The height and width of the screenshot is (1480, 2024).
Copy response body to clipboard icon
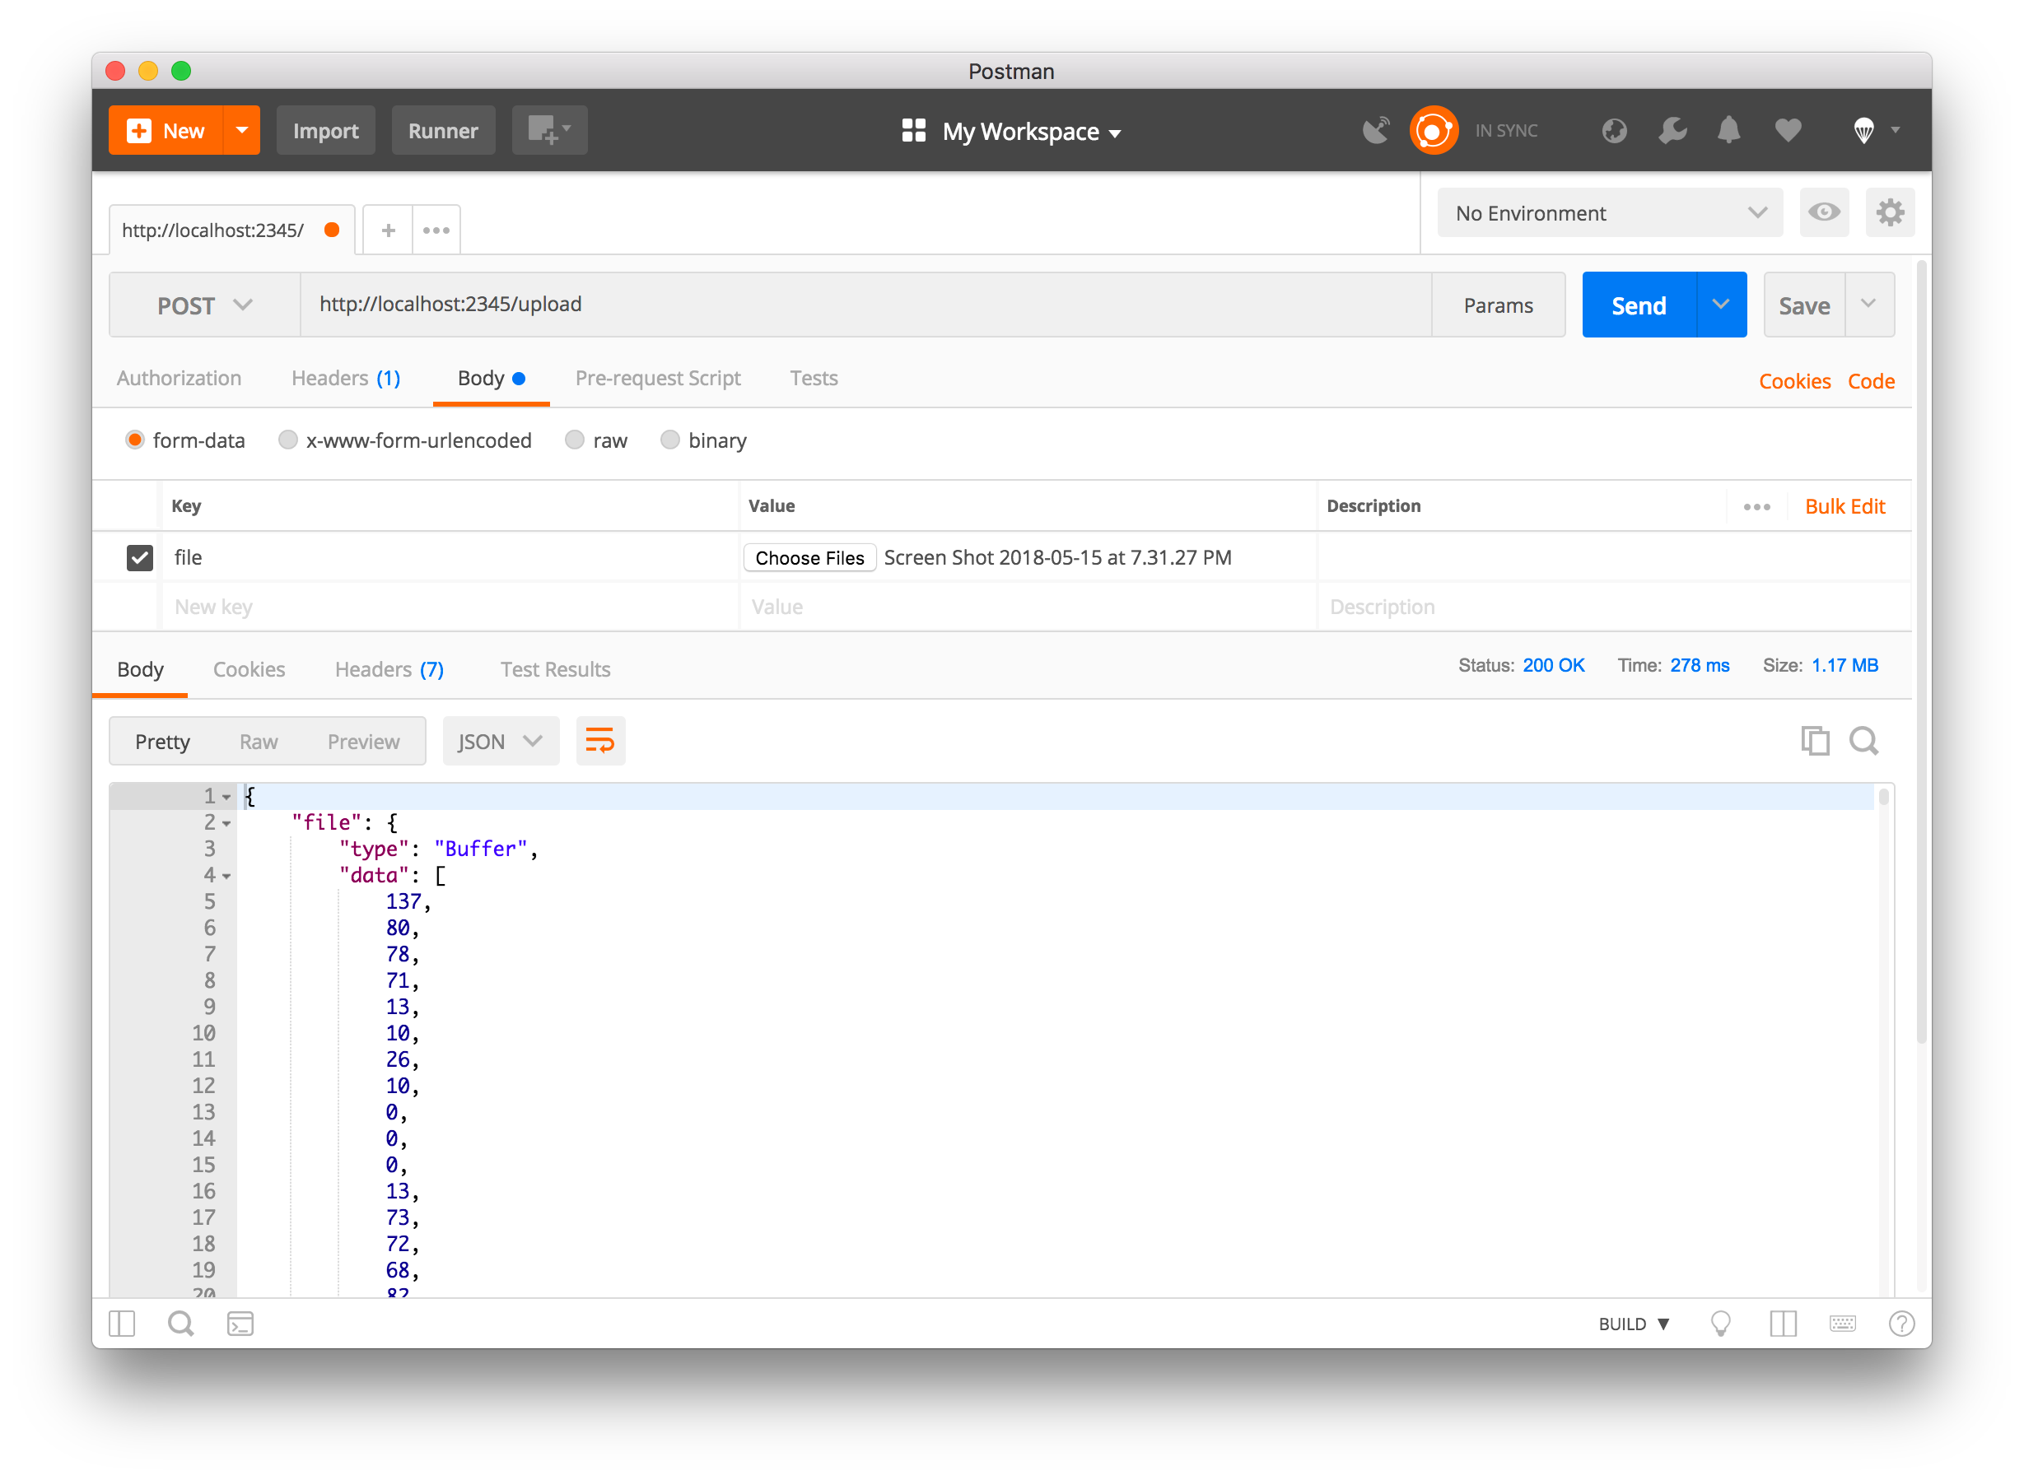1814,741
